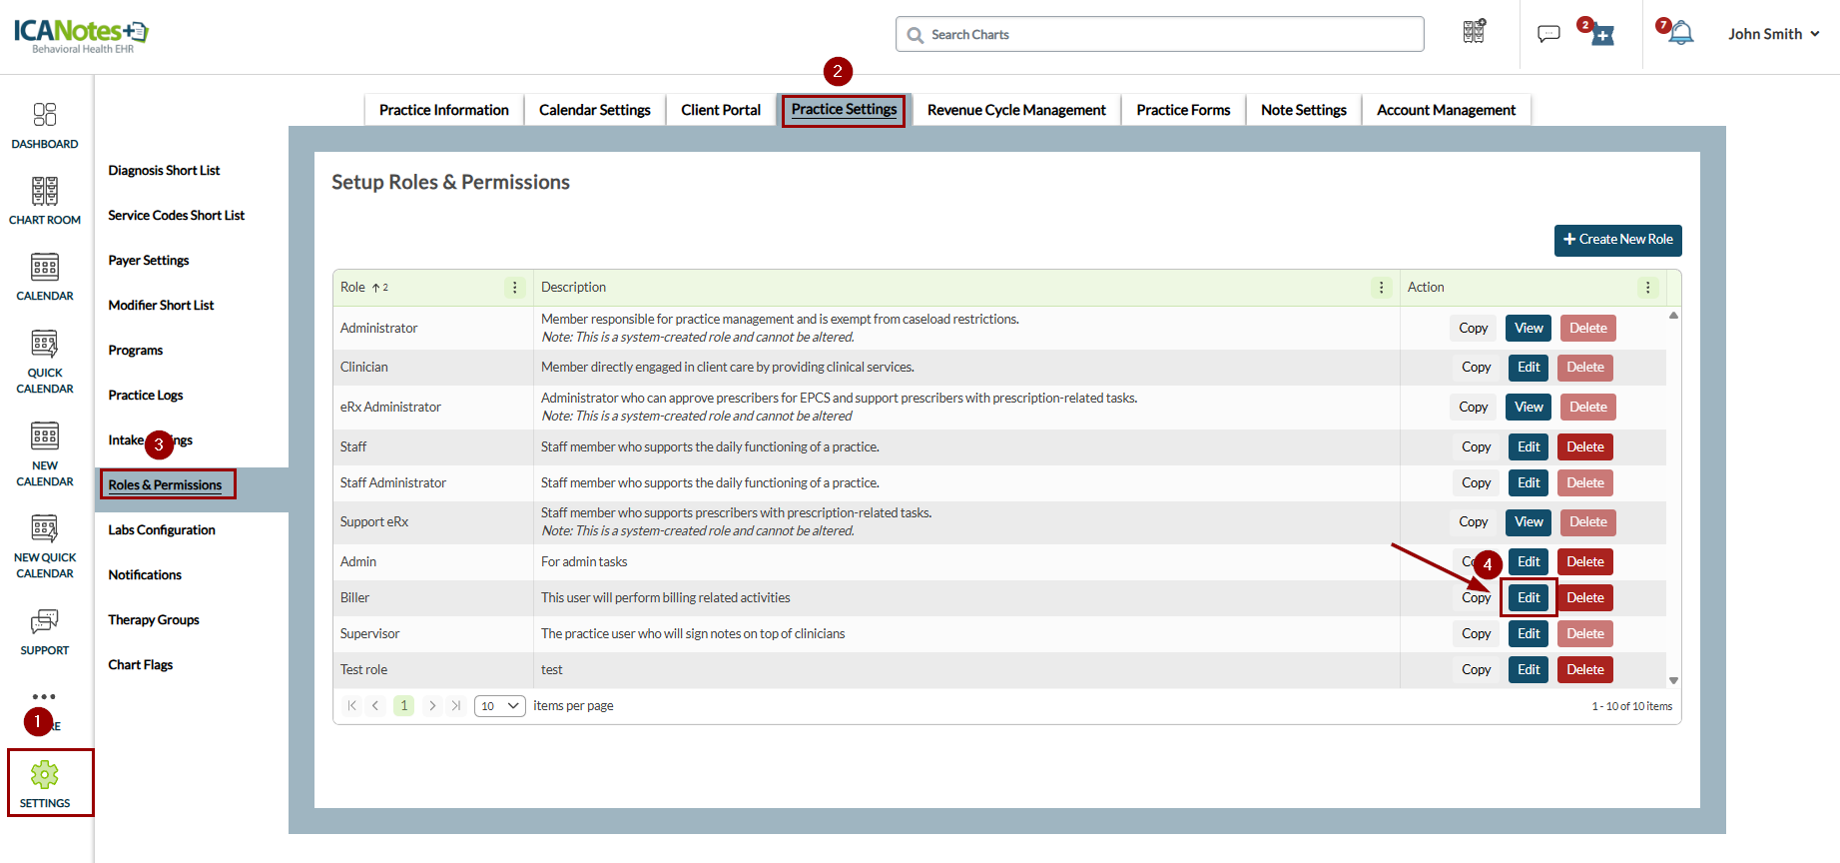Open the John Smith user menu
This screenshot has width=1840, height=863.
coord(1773,34)
